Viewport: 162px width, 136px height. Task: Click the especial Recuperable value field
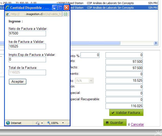point(124,100)
